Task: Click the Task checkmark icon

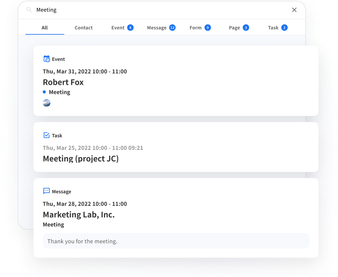Action: [x=47, y=135]
